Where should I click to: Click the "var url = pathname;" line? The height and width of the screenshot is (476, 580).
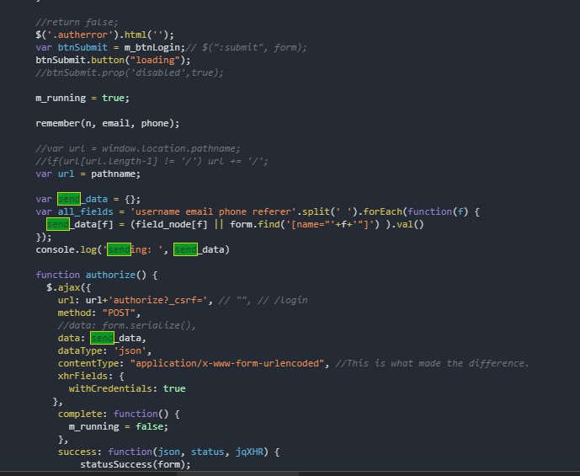[88, 174]
